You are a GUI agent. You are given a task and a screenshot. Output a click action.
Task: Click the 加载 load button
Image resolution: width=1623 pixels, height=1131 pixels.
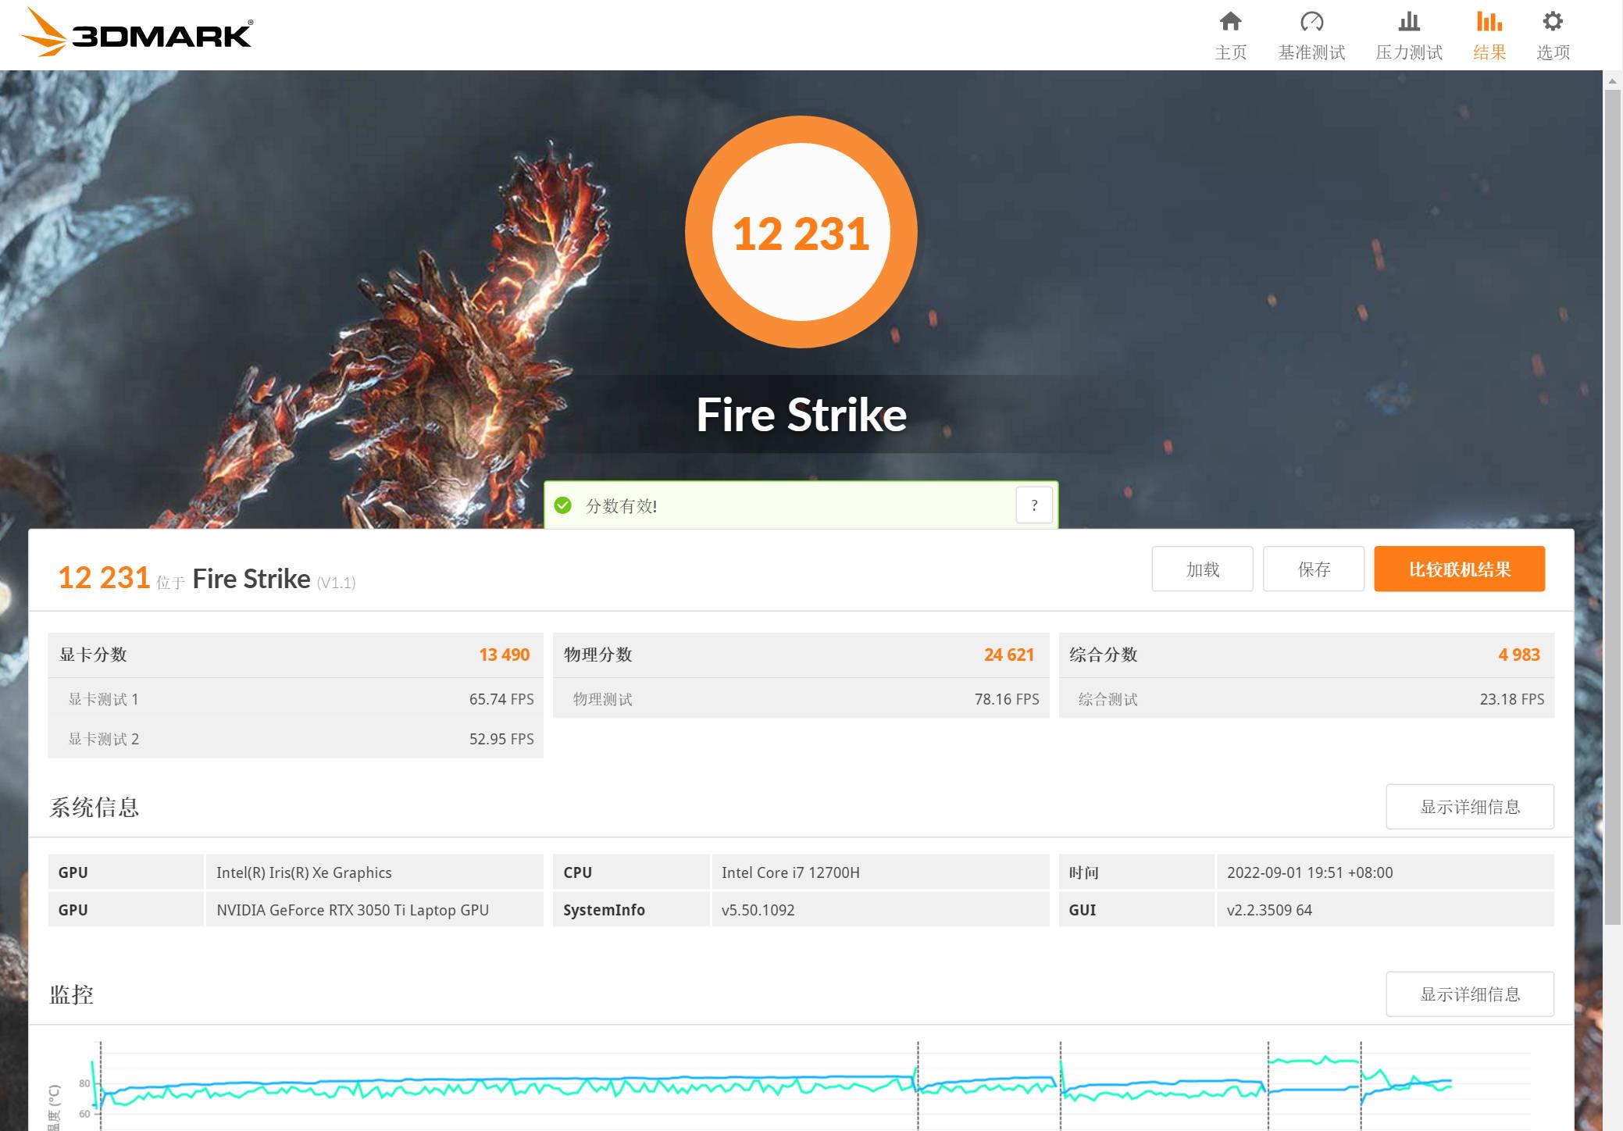pos(1202,569)
